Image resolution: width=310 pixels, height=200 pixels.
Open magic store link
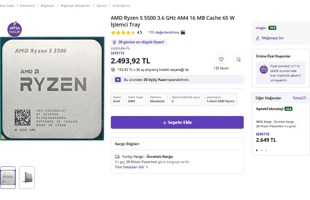pyautogui.click(x=261, y=28)
